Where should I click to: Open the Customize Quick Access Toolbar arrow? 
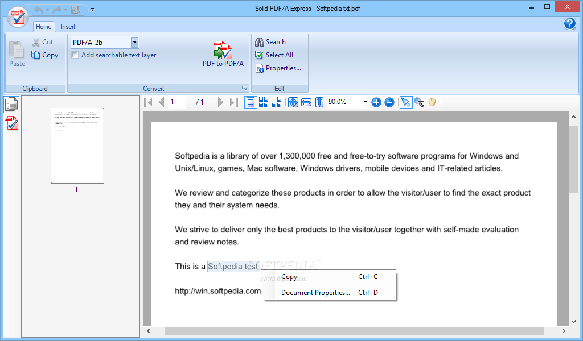click(93, 10)
